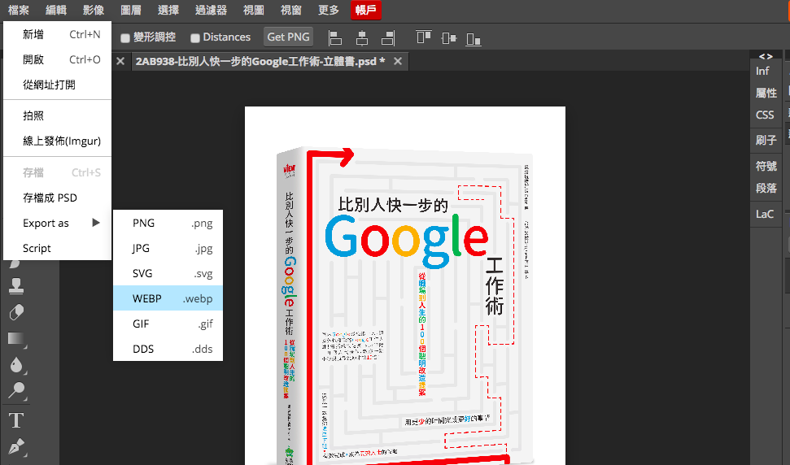Open the 編輯 menu

(x=56, y=10)
